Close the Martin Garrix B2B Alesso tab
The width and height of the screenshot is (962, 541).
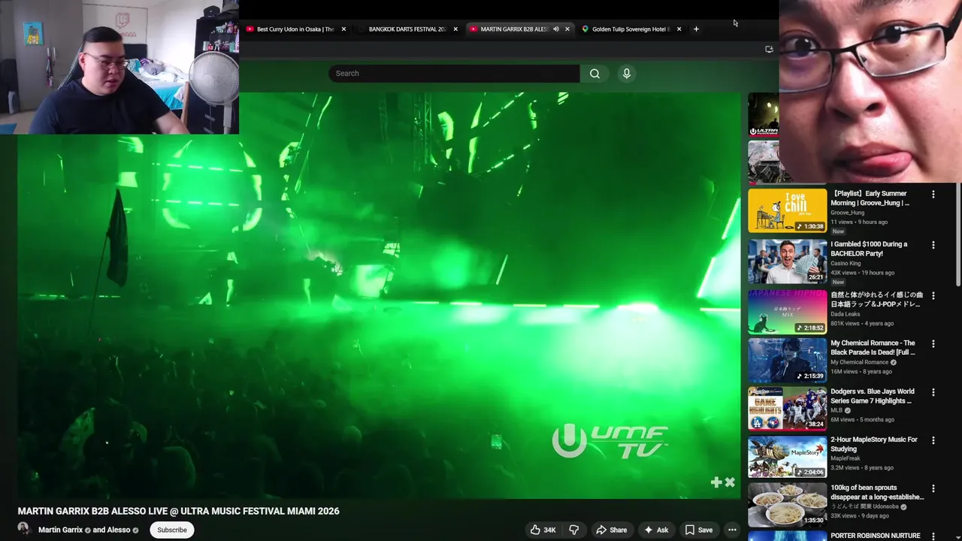pos(567,29)
